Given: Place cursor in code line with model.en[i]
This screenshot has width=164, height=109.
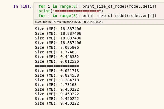Looking at the screenshot, I should (x=98, y=16).
